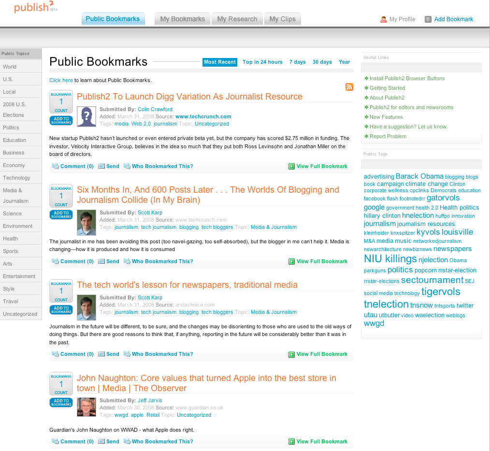
Task: Click Colin Crawford's placeholder avatar
Action: coord(86,116)
